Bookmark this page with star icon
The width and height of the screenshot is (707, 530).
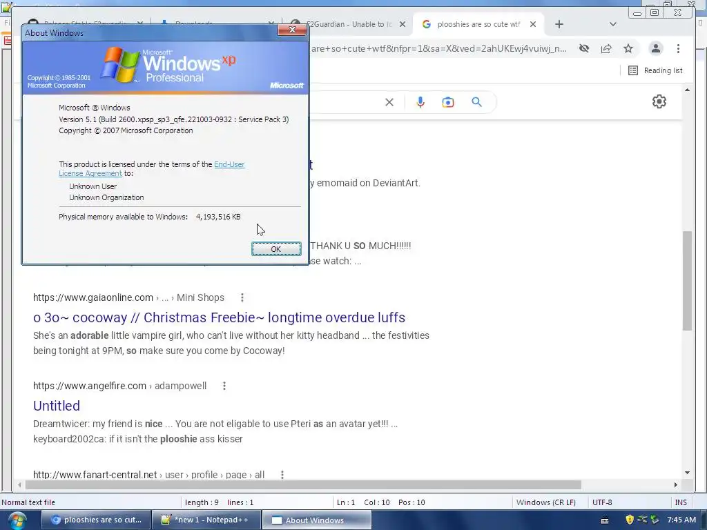(628, 48)
